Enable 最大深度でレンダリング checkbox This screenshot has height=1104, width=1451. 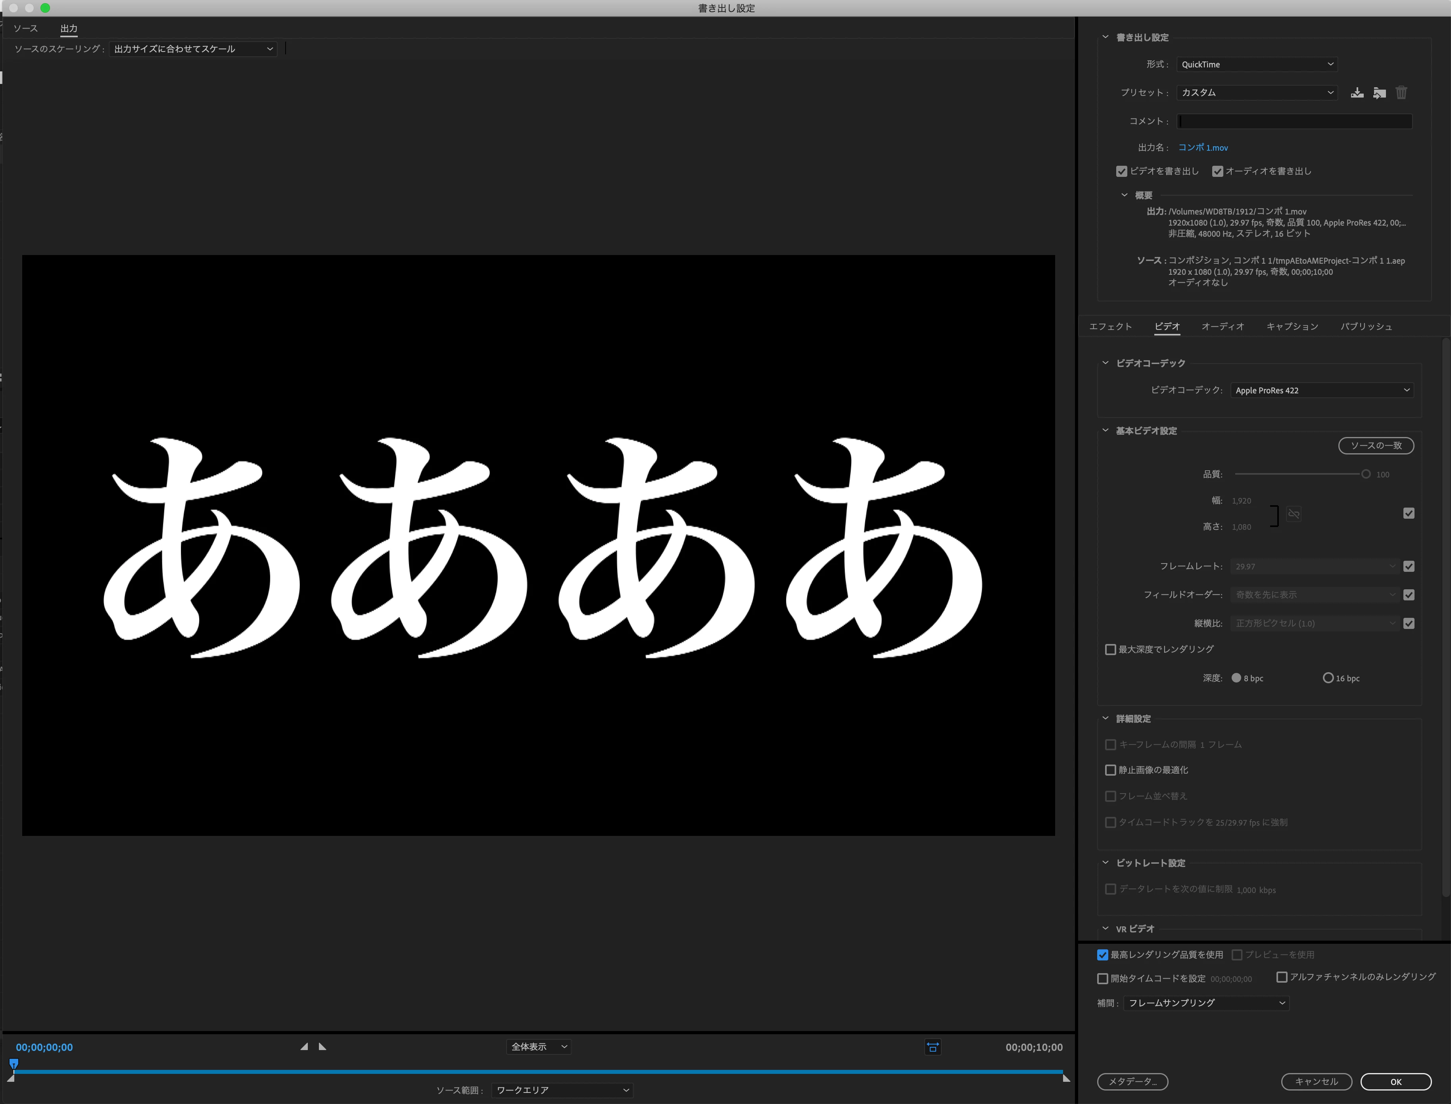pyautogui.click(x=1111, y=649)
